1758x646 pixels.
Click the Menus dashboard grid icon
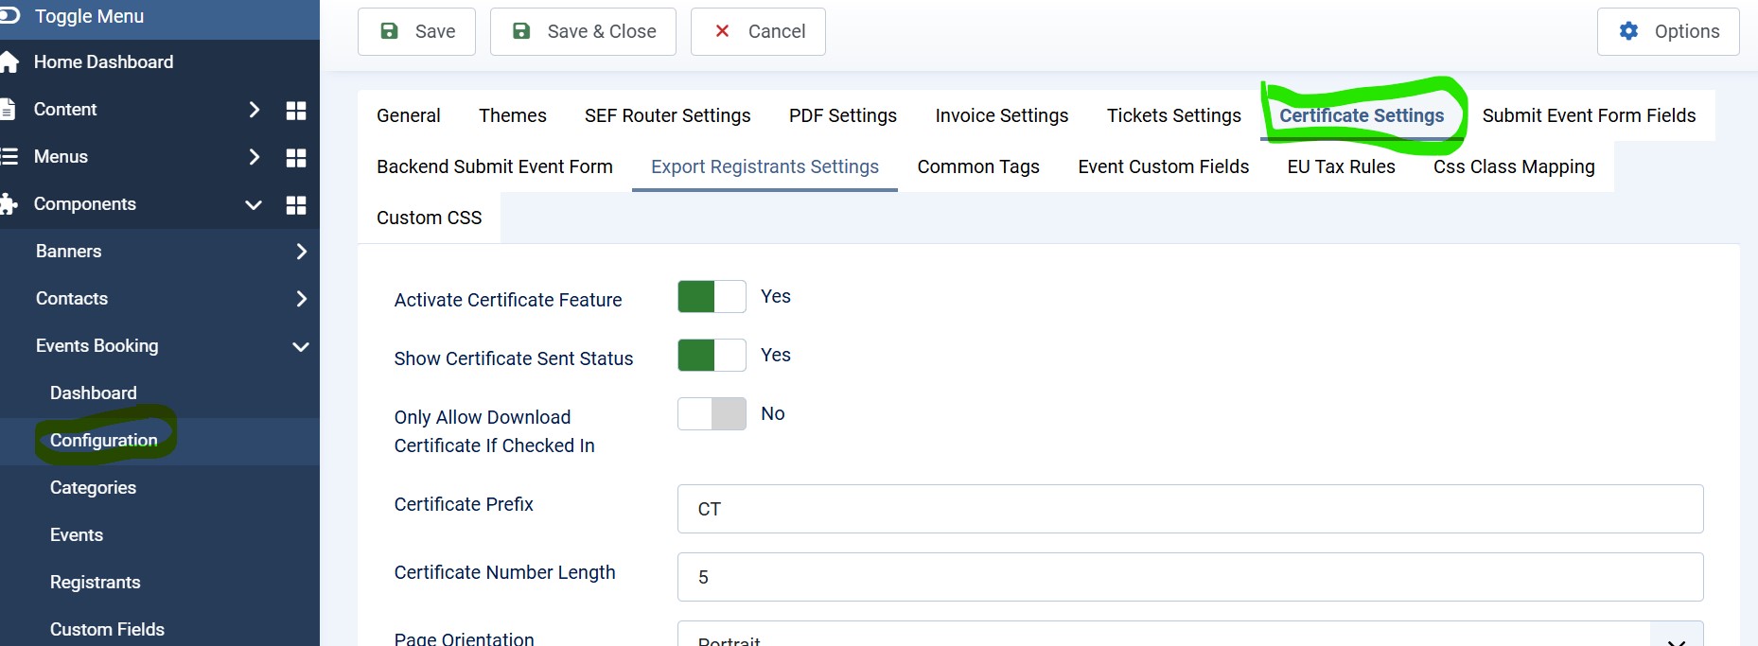click(295, 158)
